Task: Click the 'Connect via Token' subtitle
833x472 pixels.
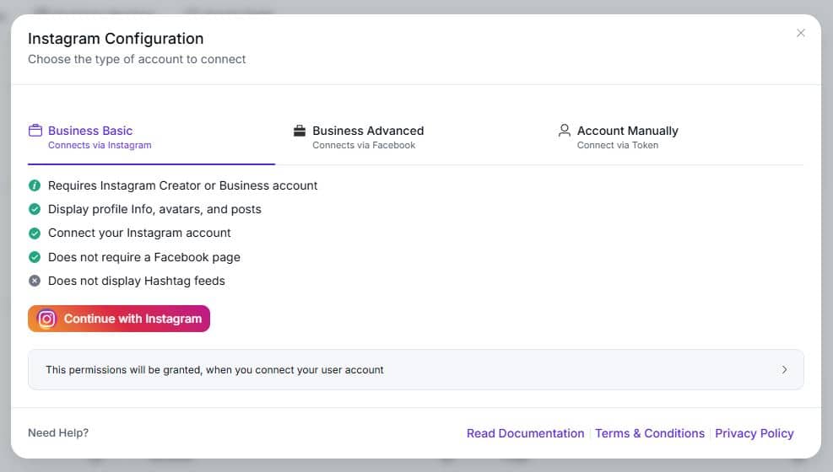Action: coord(618,145)
